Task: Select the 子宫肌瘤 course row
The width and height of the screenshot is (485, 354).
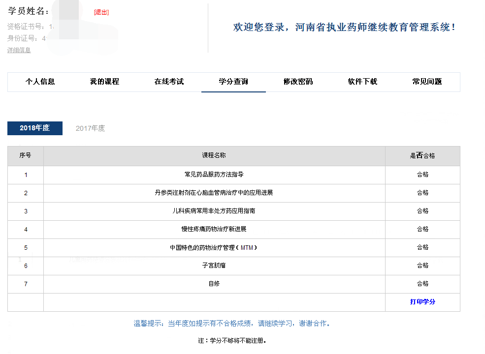Action: tap(214, 265)
